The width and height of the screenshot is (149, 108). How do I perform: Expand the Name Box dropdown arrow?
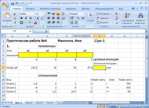pyautogui.click(x=30, y=31)
